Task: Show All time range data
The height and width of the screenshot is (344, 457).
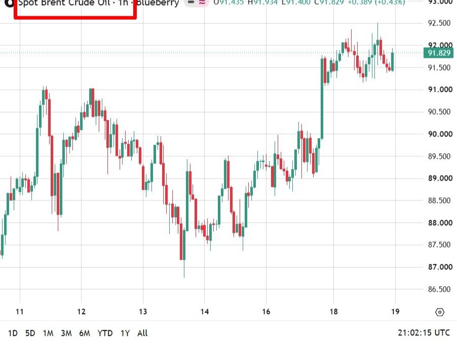Action: 142,333
